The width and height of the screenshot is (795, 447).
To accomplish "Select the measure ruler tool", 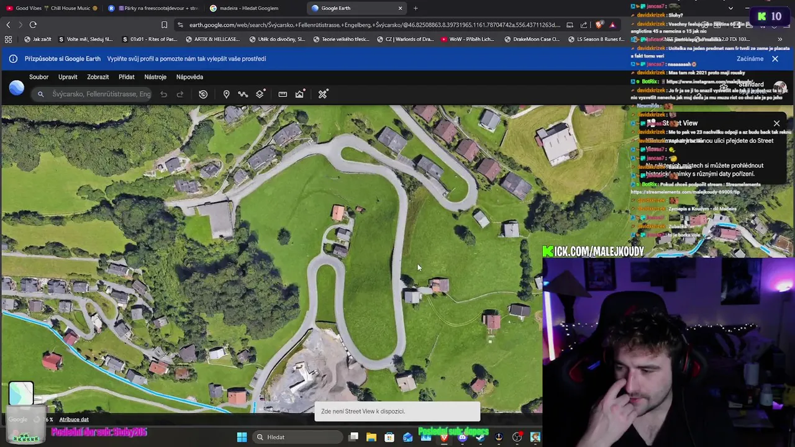I will pos(283,94).
